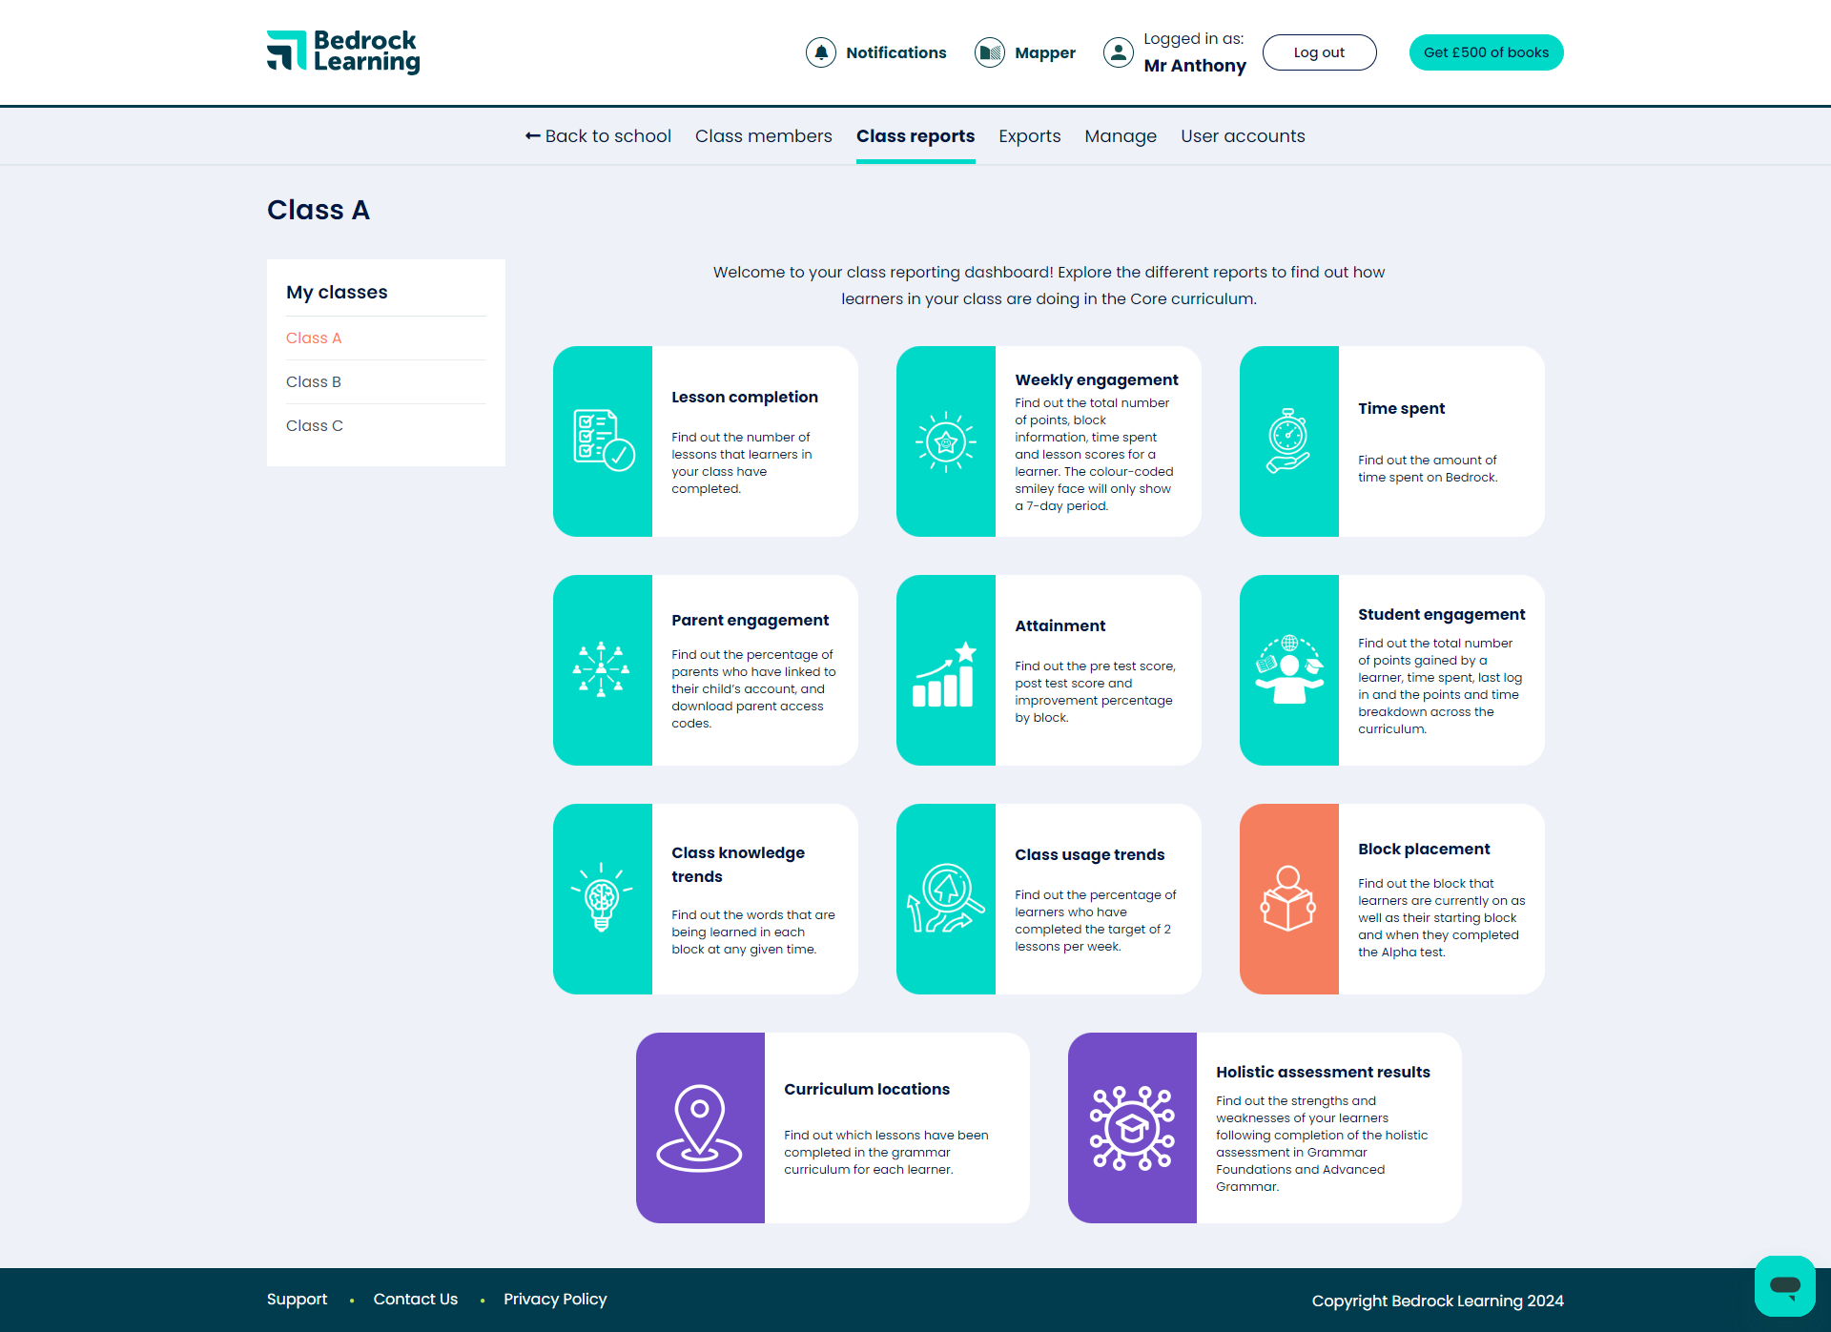The width and height of the screenshot is (1831, 1332).
Task: Open the Manage tab
Action: (1121, 136)
